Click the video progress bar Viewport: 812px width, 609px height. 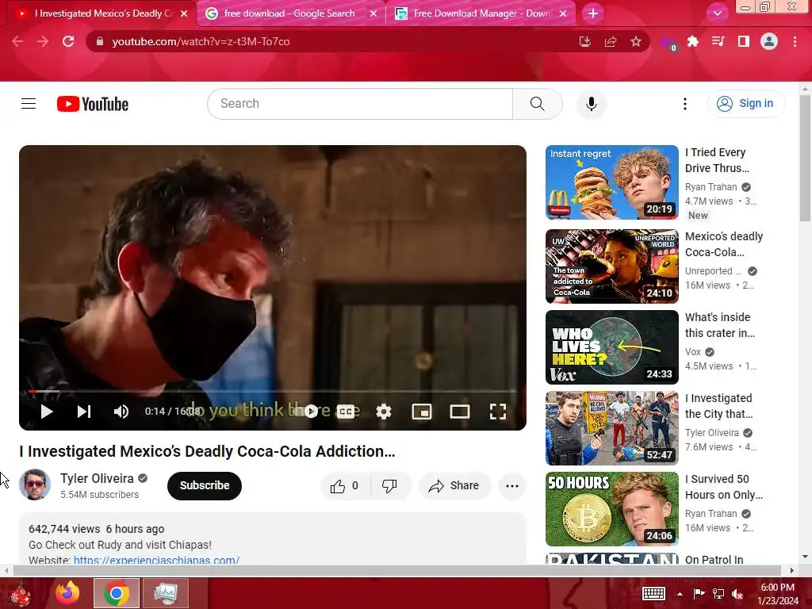273,392
